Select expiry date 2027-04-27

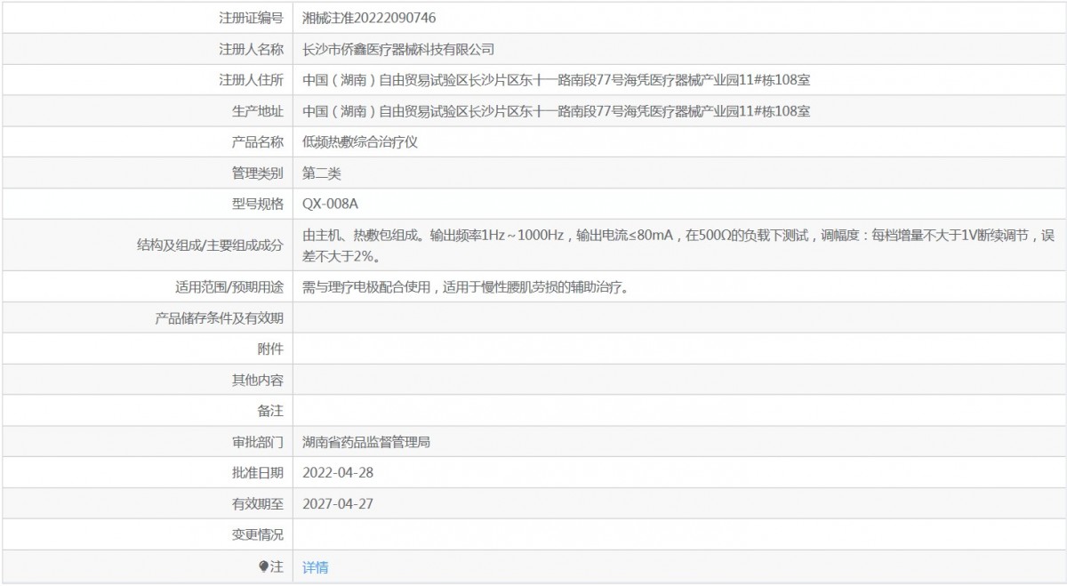(338, 504)
